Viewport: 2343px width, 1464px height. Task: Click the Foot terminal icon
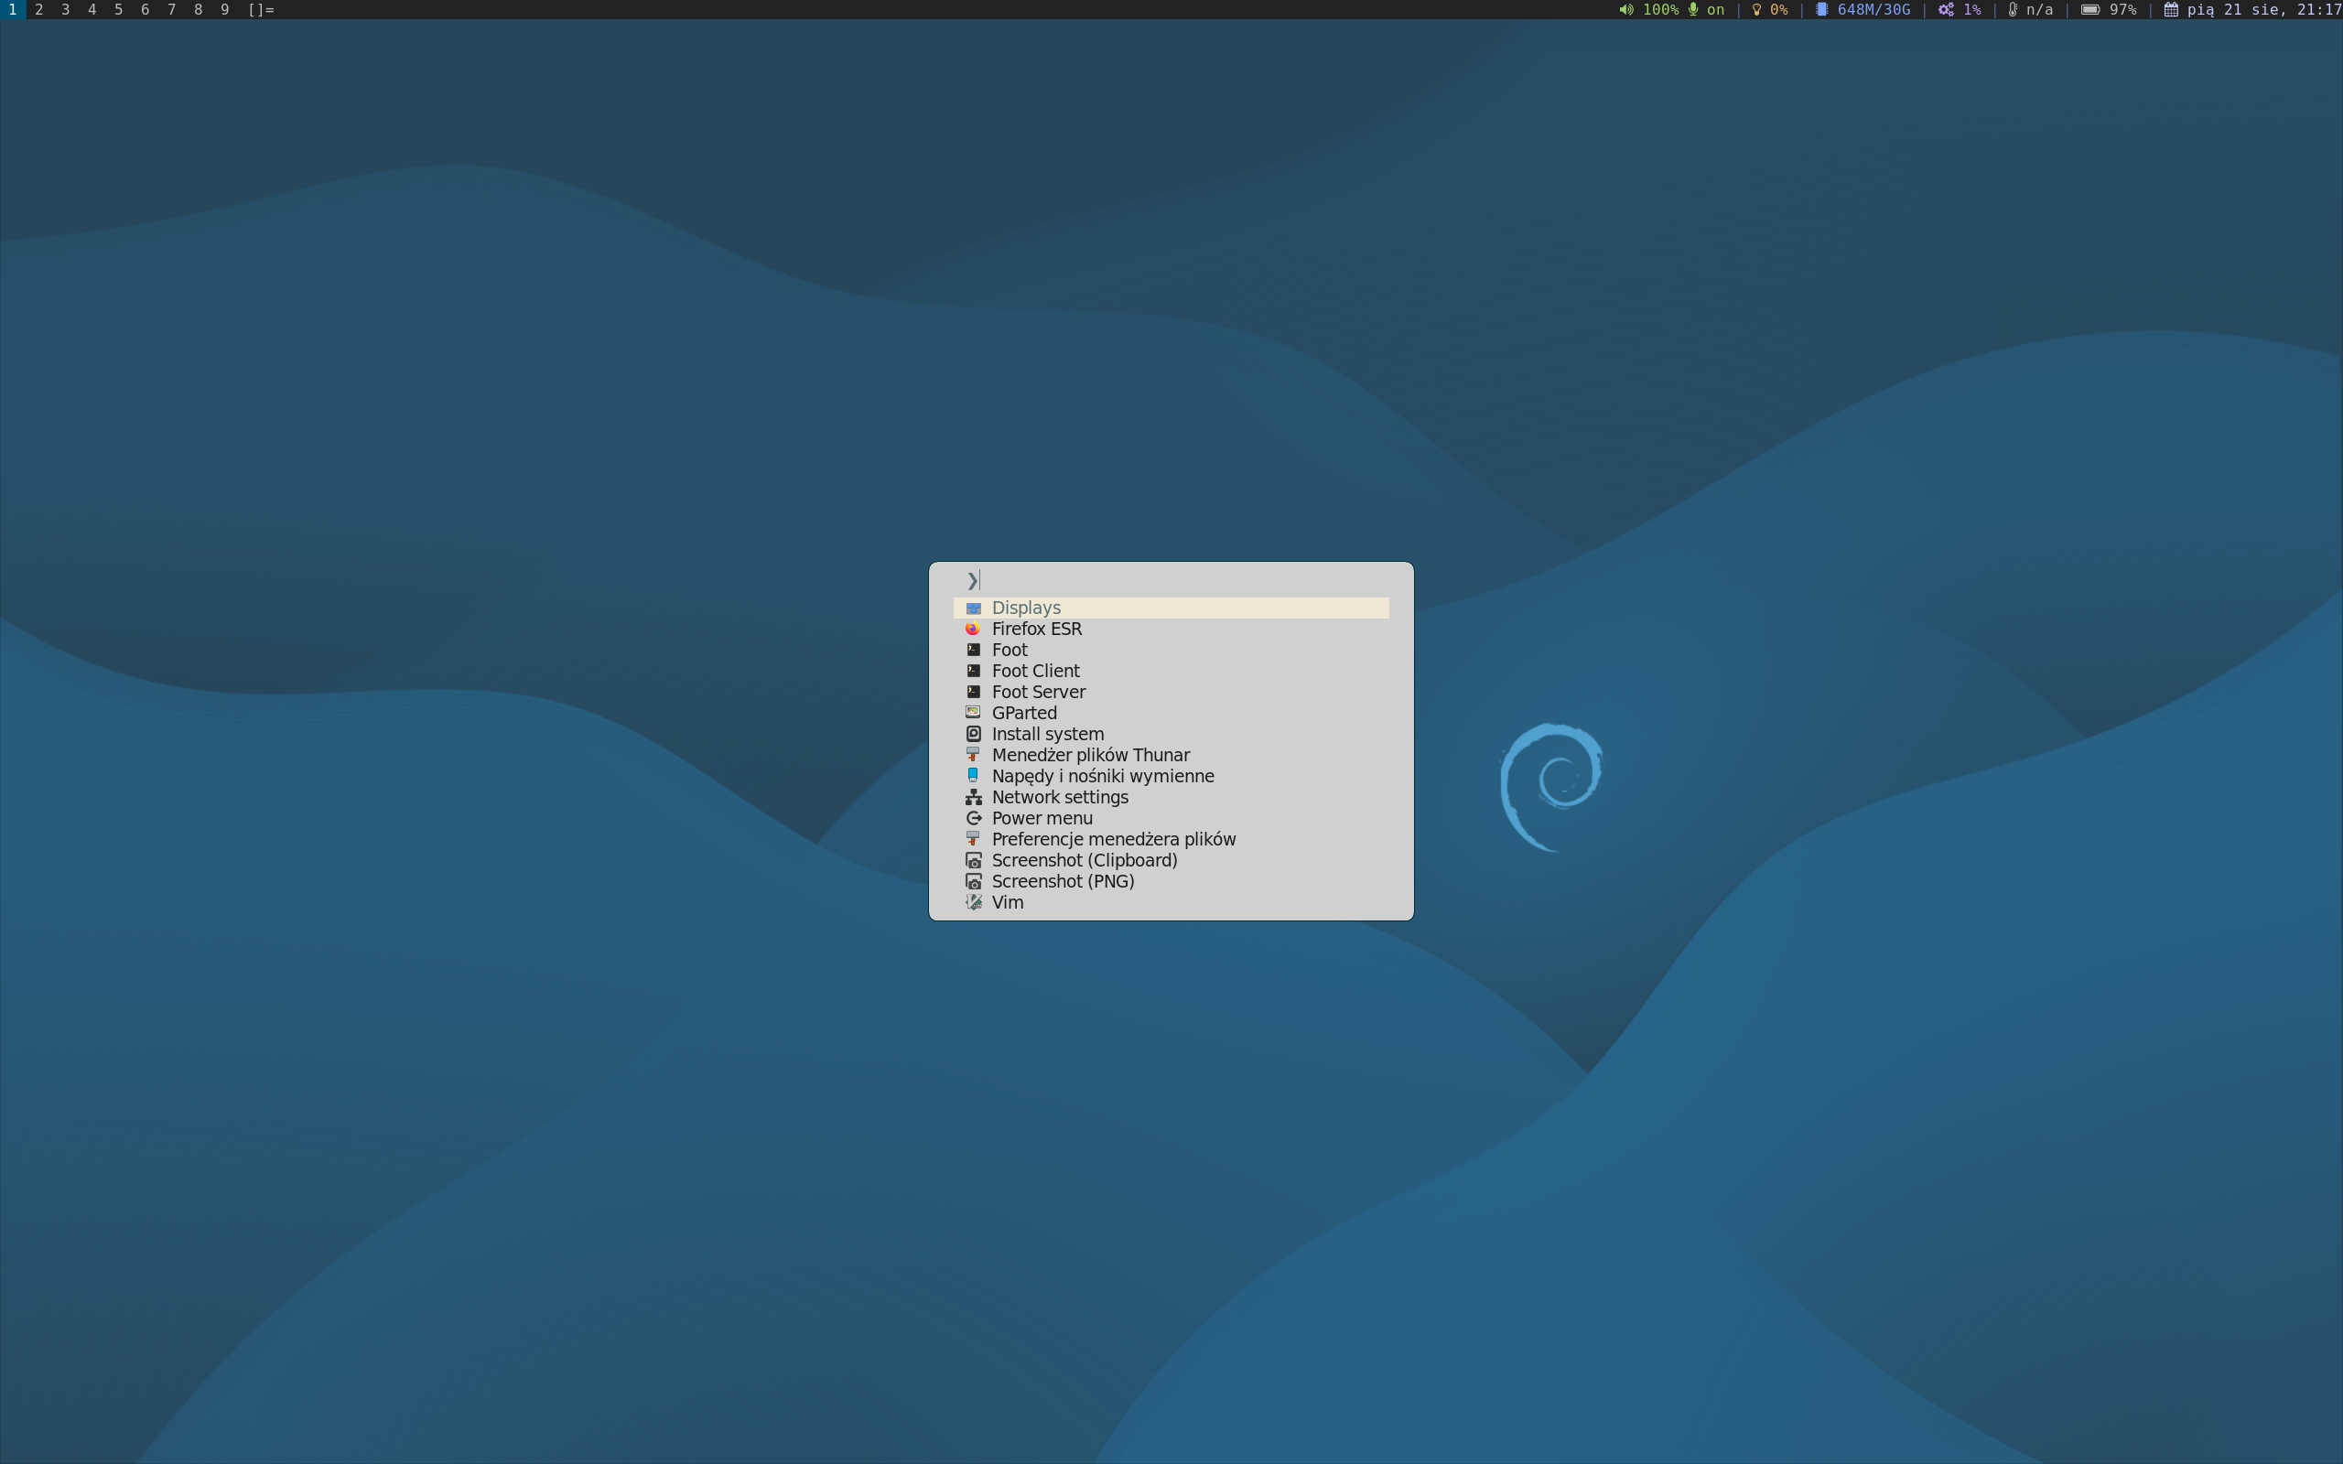tap(973, 650)
